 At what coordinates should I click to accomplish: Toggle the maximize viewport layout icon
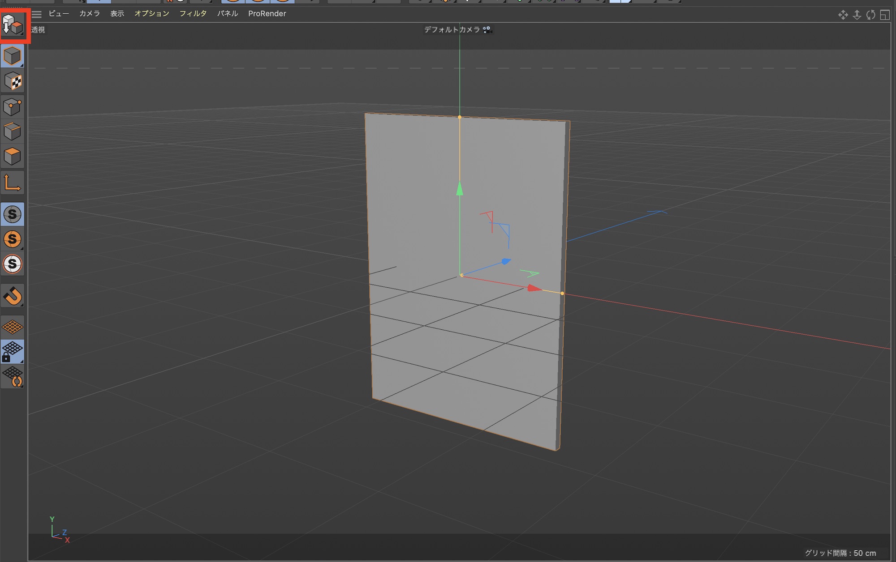tap(885, 15)
